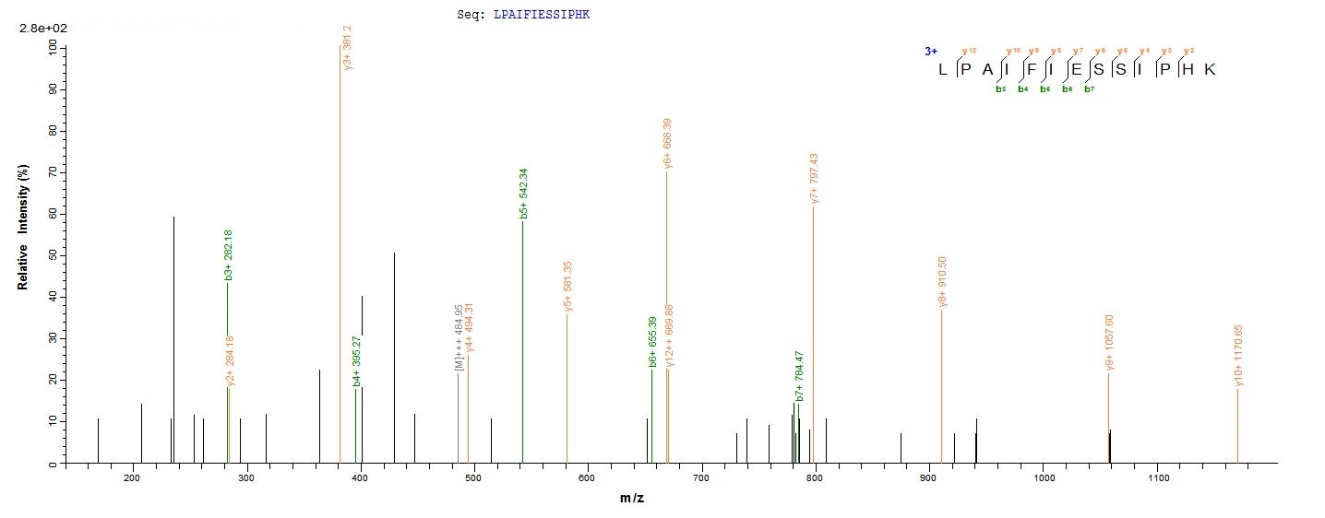Select the y7+ 797.43 peak label
This screenshot has width=1325, height=518.
pyautogui.click(x=815, y=179)
